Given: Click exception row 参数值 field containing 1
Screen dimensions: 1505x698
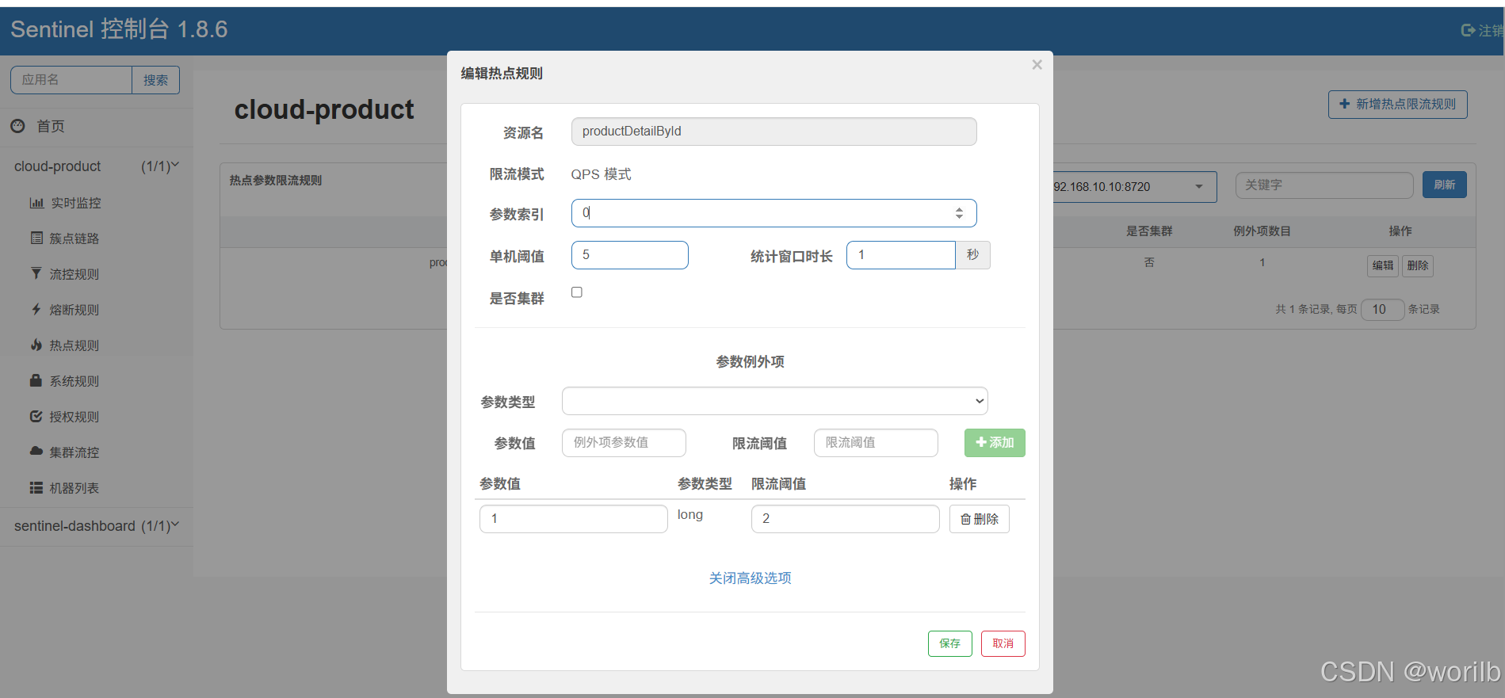Looking at the screenshot, I should coord(573,519).
